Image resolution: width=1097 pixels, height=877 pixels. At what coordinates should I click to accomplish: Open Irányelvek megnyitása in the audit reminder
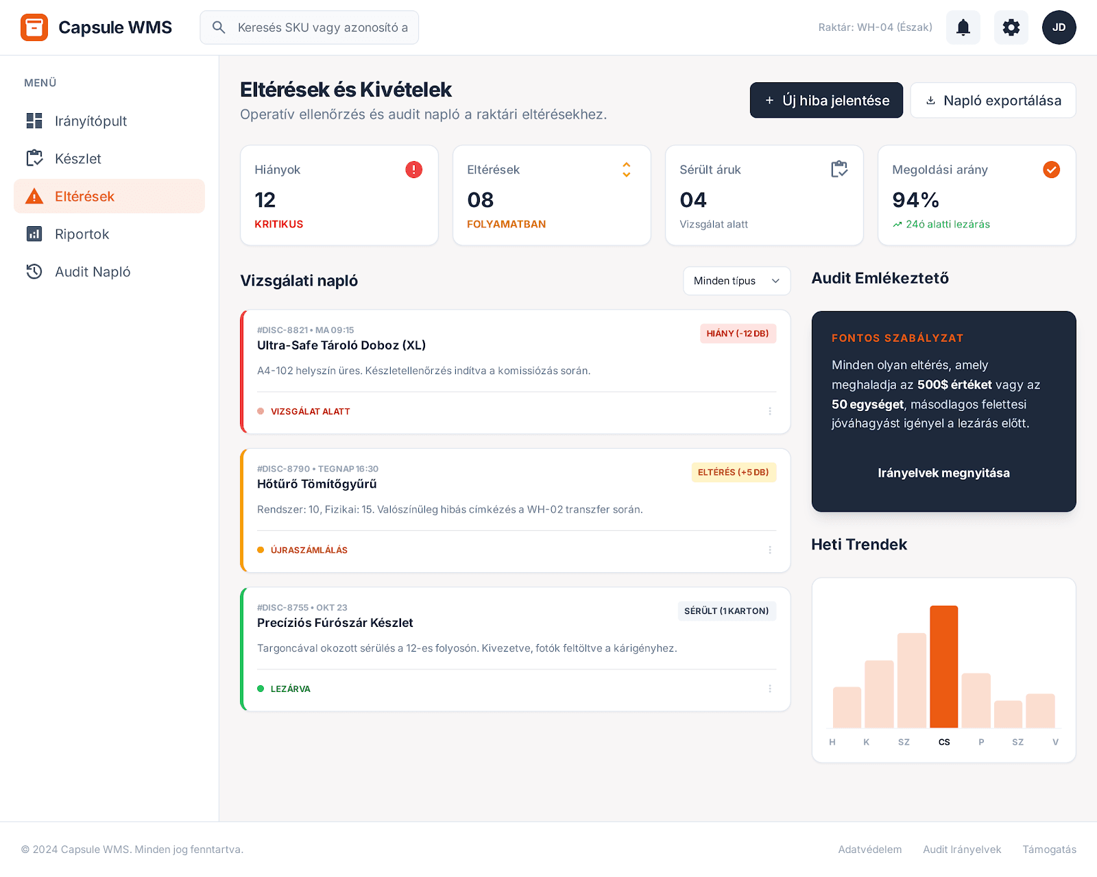coord(943,473)
